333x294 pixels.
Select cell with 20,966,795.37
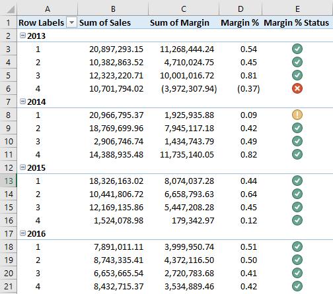pyautogui.click(x=113, y=115)
